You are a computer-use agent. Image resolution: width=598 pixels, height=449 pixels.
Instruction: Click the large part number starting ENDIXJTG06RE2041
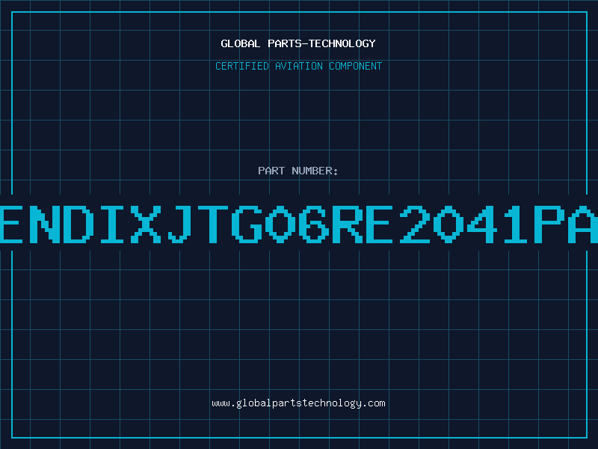[299, 224]
